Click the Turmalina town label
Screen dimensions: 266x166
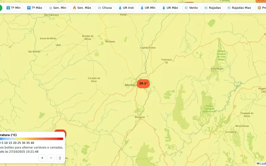[231, 132]
